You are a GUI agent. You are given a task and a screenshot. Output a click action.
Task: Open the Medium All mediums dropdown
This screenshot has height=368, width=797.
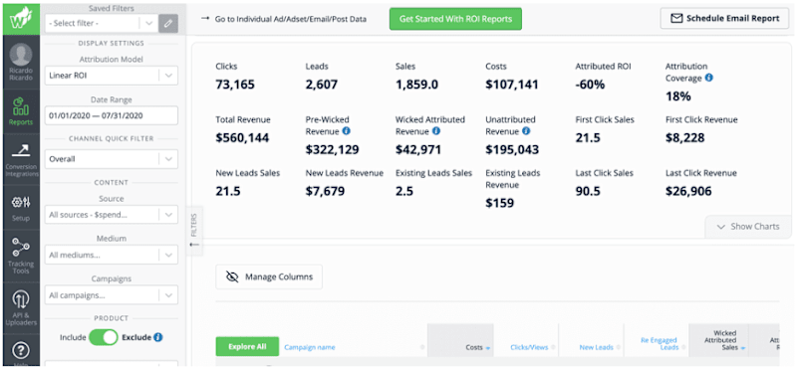[x=112, y=255]
